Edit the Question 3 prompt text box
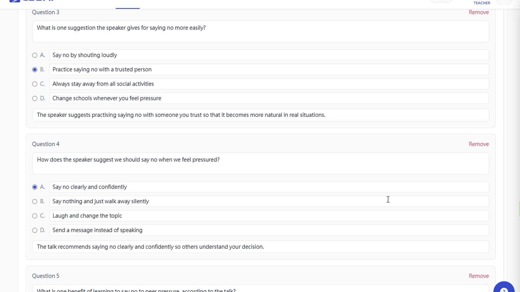Viewport: 520px width, 292px height. tap(260, 31)
